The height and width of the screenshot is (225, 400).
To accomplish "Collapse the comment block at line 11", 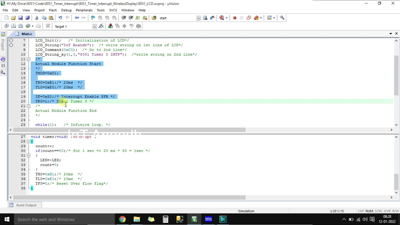I will [x=28, y=59].
